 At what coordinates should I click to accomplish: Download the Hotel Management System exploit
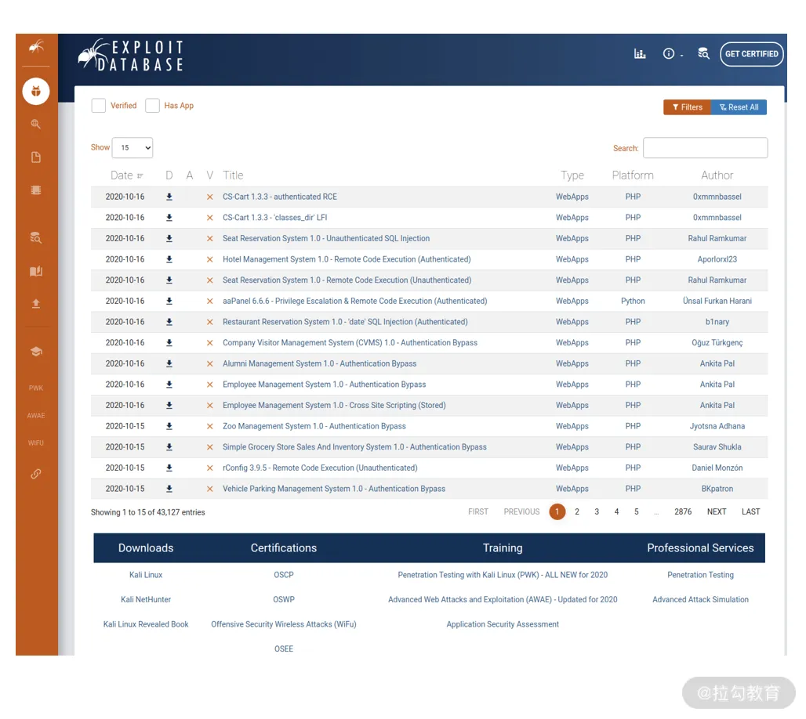pos(169,259)
